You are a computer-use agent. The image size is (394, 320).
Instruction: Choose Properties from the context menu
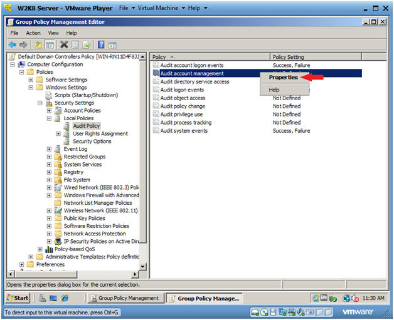coord(284,77)
